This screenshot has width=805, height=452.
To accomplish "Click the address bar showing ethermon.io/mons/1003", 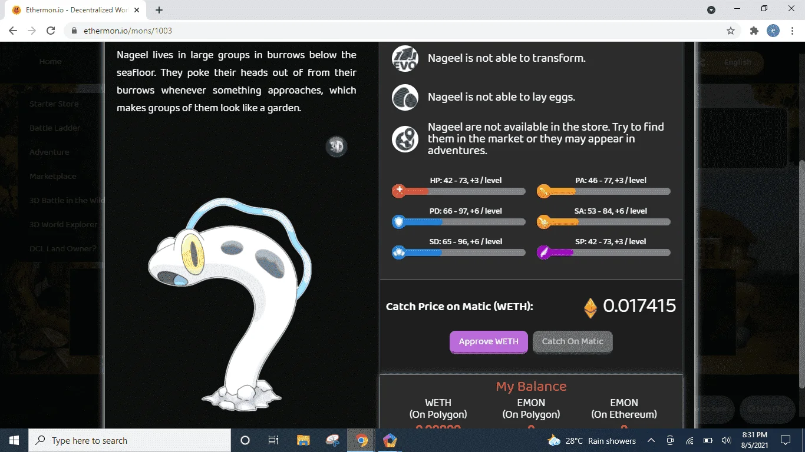I will point(401,31).
